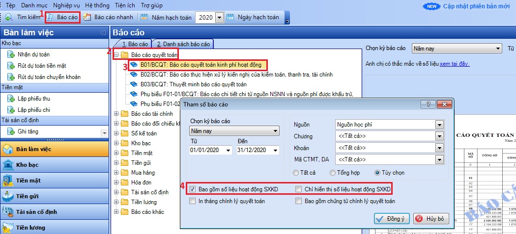Expand the Kho bạc tree folder
This screenshot has height=234, width=516.
click(116, 143)
